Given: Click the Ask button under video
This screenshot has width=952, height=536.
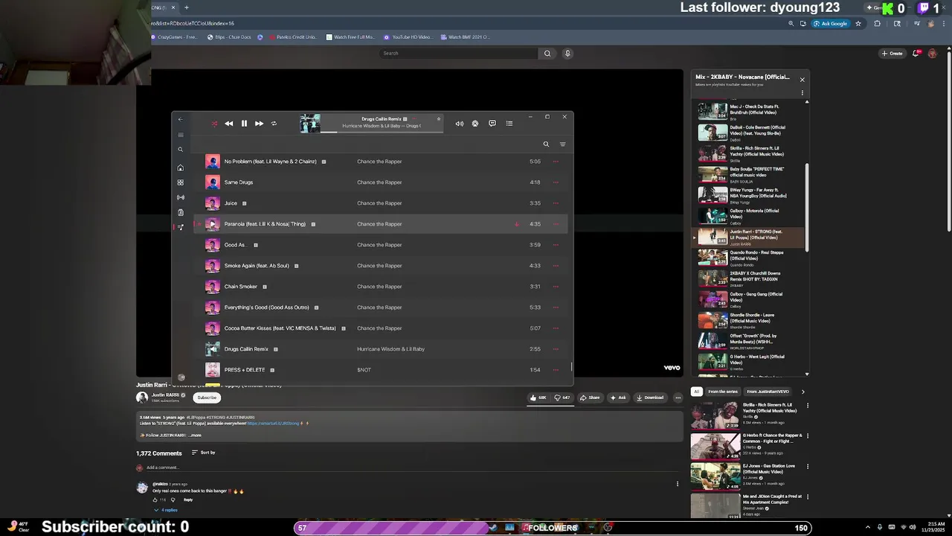Looking at the screenshot, I should point(618,398).
